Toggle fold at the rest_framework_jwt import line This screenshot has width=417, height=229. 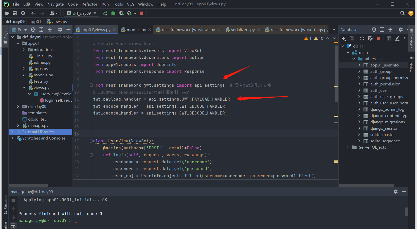click(x=91, y=85)
